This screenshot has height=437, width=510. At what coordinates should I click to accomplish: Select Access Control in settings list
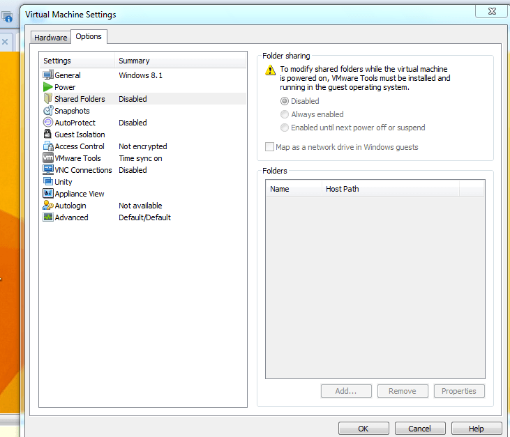coord(80,146)
